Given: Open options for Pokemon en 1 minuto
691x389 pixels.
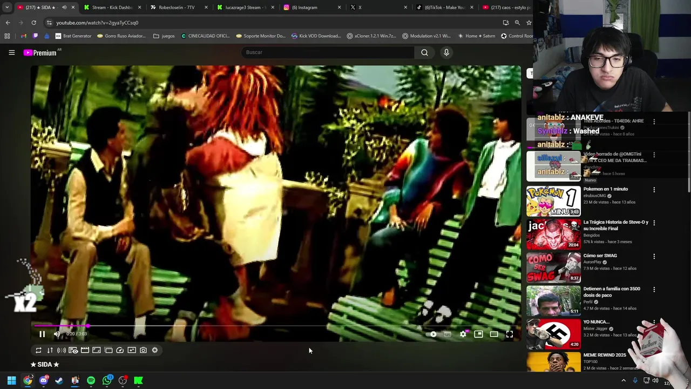Looking at the screenshot, I should click(654, 190).
